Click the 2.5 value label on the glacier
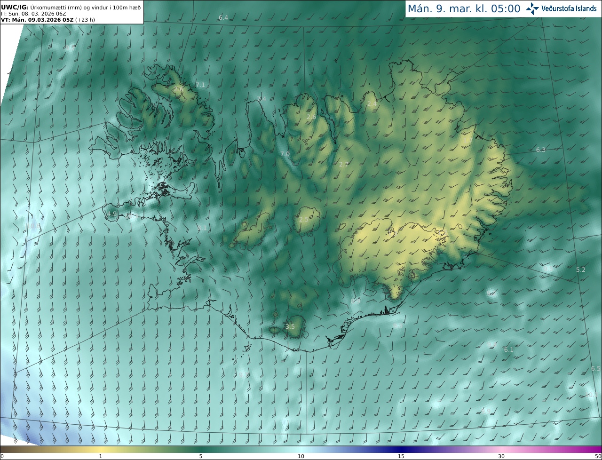The image size is (602, 460). (x=304, y=219)
